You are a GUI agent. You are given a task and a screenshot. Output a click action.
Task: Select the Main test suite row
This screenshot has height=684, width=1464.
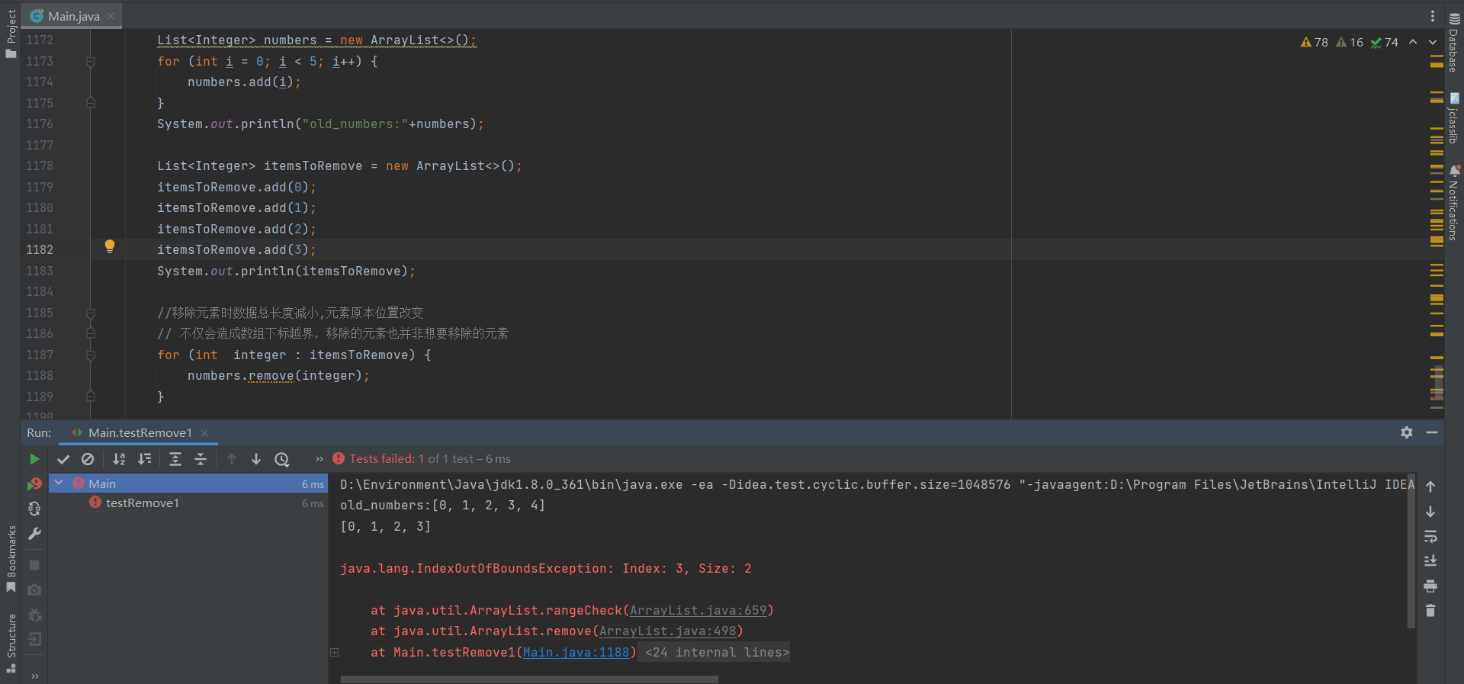(x=188, y=483)
